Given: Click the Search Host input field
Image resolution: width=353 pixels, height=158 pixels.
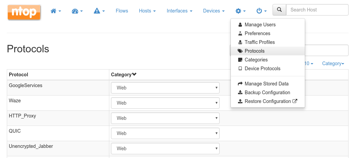Looking at the screenshot, I should tap(317, 10).
